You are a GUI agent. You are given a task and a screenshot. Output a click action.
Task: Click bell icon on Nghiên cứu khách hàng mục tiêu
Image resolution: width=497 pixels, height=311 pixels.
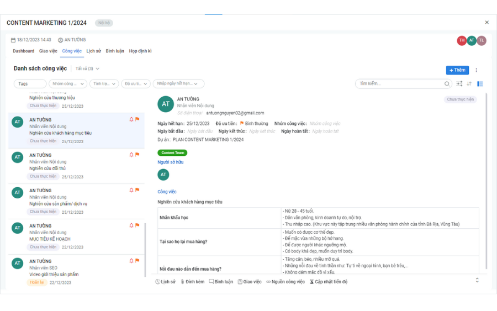(131, 119)
